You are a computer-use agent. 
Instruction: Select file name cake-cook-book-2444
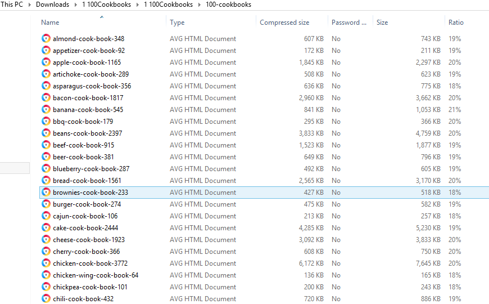85,228
